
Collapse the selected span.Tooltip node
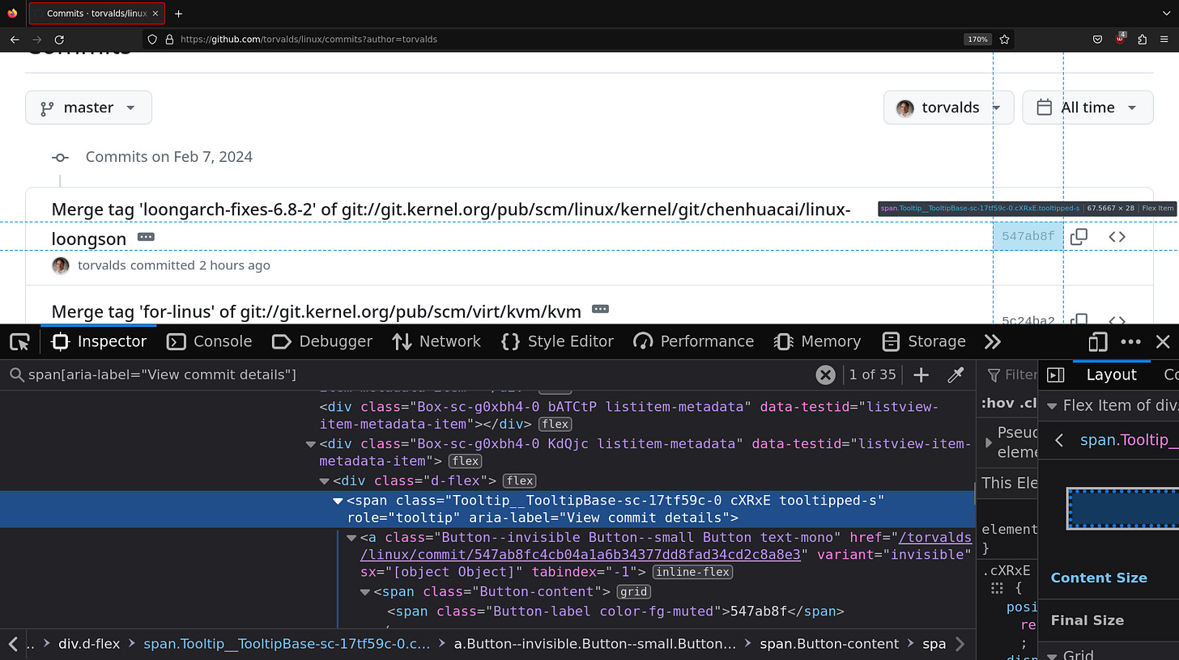(x=338, y=500)
